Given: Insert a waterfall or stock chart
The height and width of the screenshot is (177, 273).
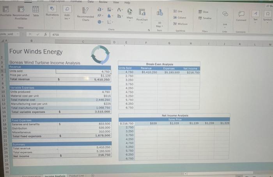Looking at the screenshot, I should (120, 10).
